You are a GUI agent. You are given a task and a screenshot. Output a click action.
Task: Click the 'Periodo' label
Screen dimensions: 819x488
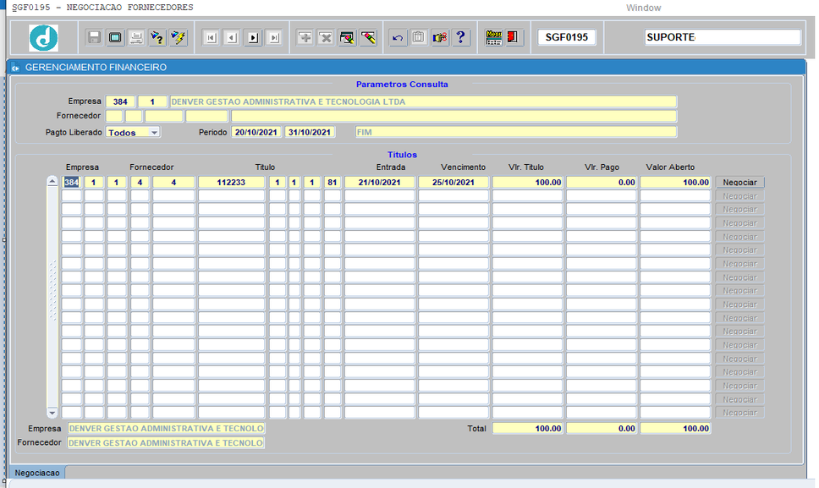coord(212,133)
